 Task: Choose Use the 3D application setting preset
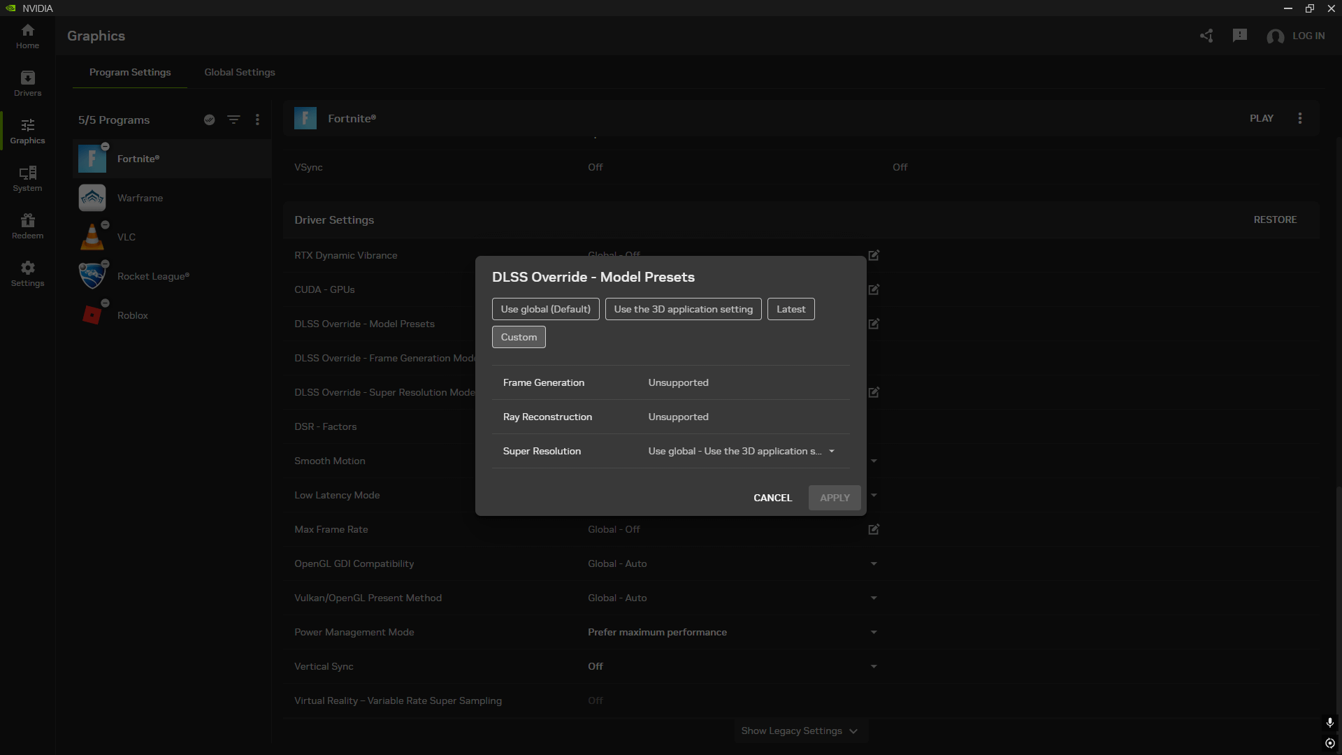pos(683,309)
